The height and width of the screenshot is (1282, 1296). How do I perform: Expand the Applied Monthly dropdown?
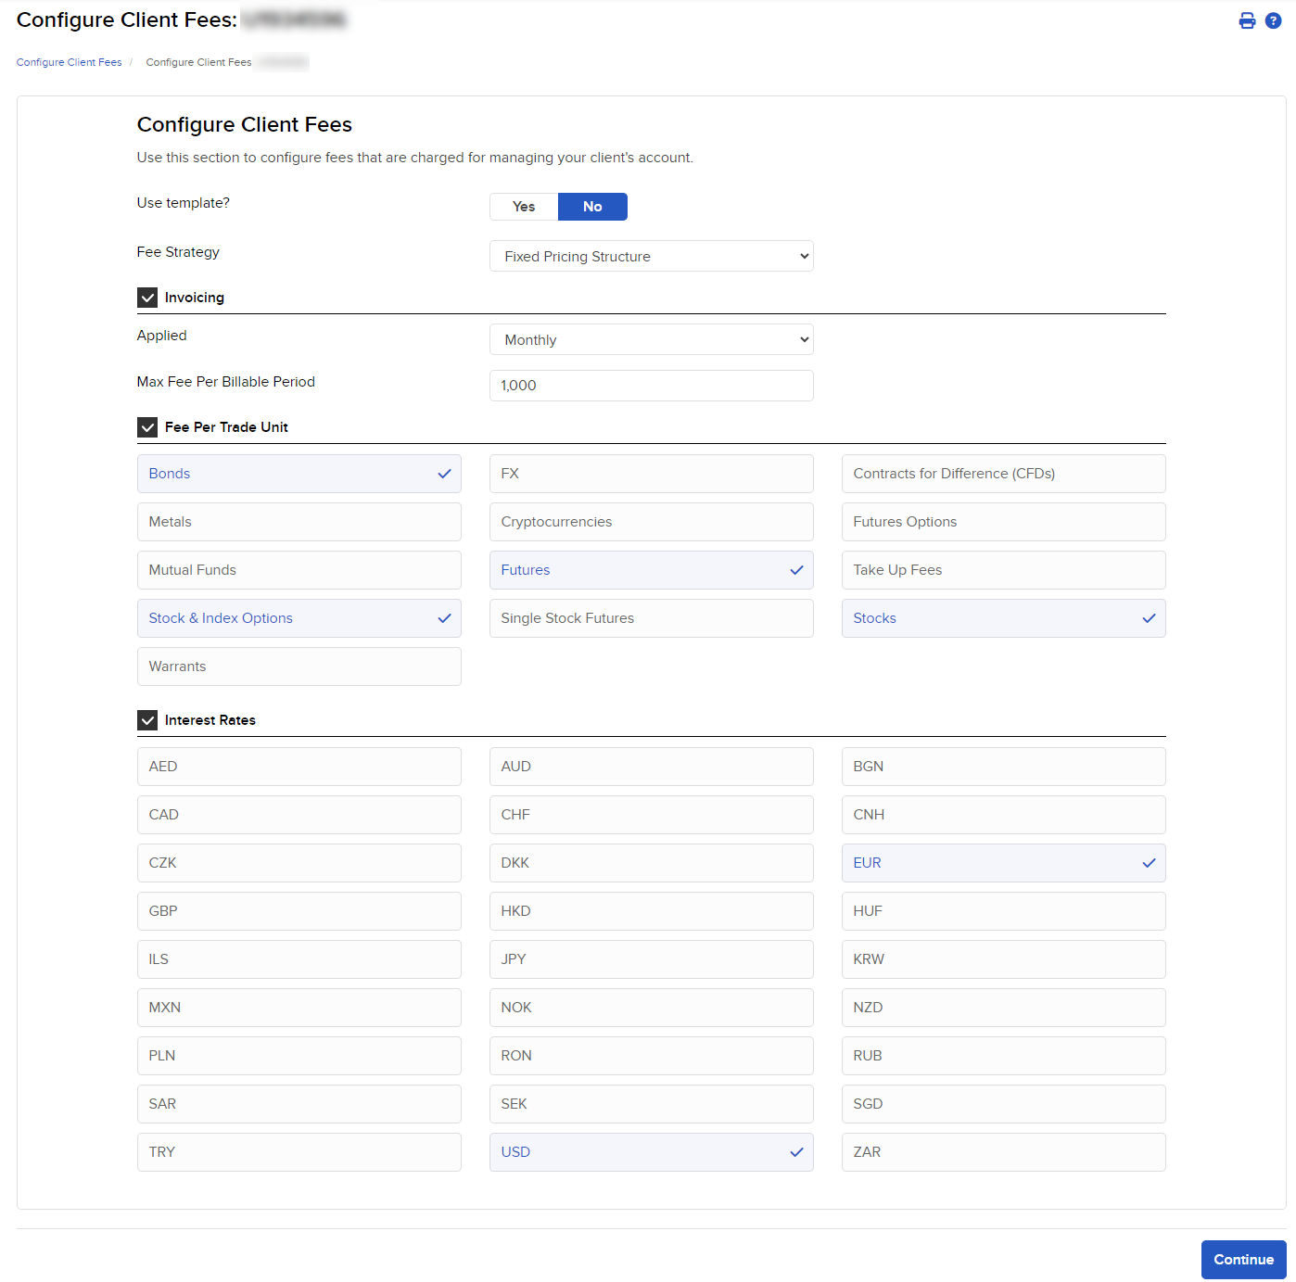[x=651, y=340]
